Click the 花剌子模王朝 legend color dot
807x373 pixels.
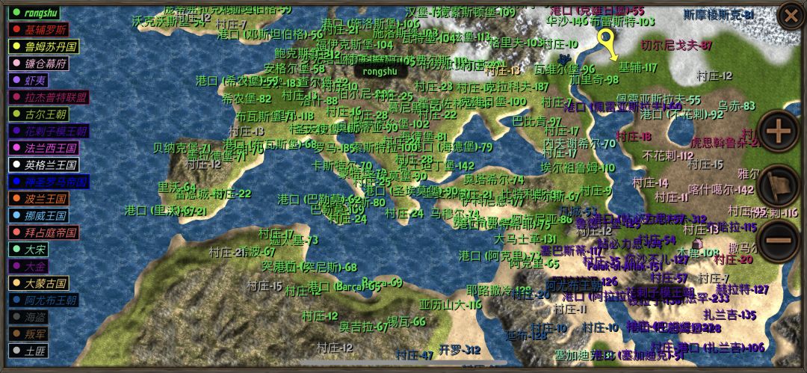[x=16, y=132]
